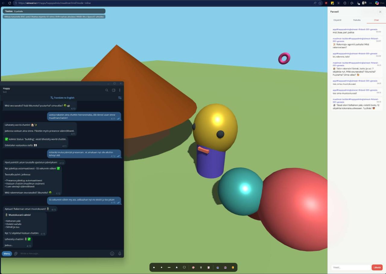Click the Viesti message input field

pos(350,267)
